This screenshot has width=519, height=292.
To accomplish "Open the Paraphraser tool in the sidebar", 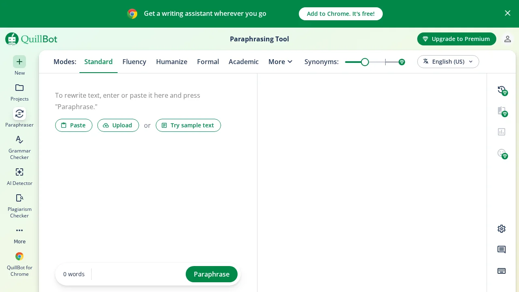I will pyautogui.click(x=19, y=117).
